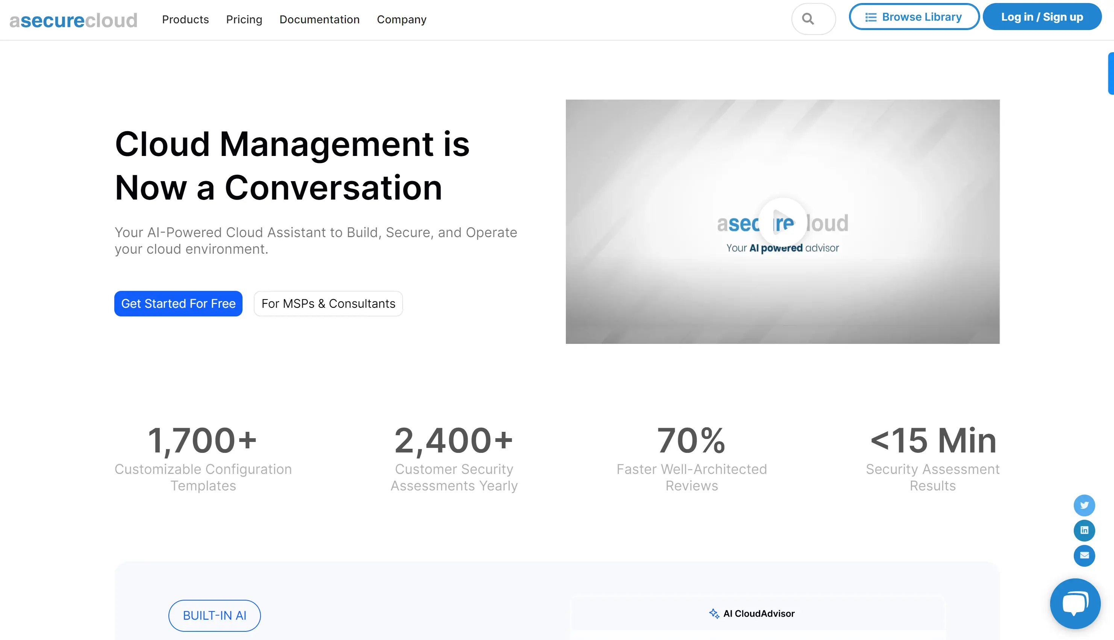
Task: Click the BUILT-IN AI pill label
Action: pyautogui.click(x=214, y=616)
